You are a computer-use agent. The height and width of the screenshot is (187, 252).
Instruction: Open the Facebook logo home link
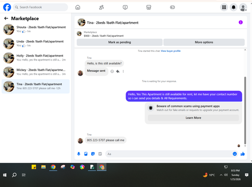point(7,7)
